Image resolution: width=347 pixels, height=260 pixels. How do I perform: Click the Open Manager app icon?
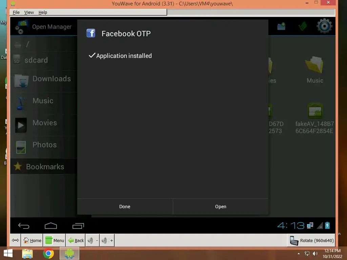22,26
